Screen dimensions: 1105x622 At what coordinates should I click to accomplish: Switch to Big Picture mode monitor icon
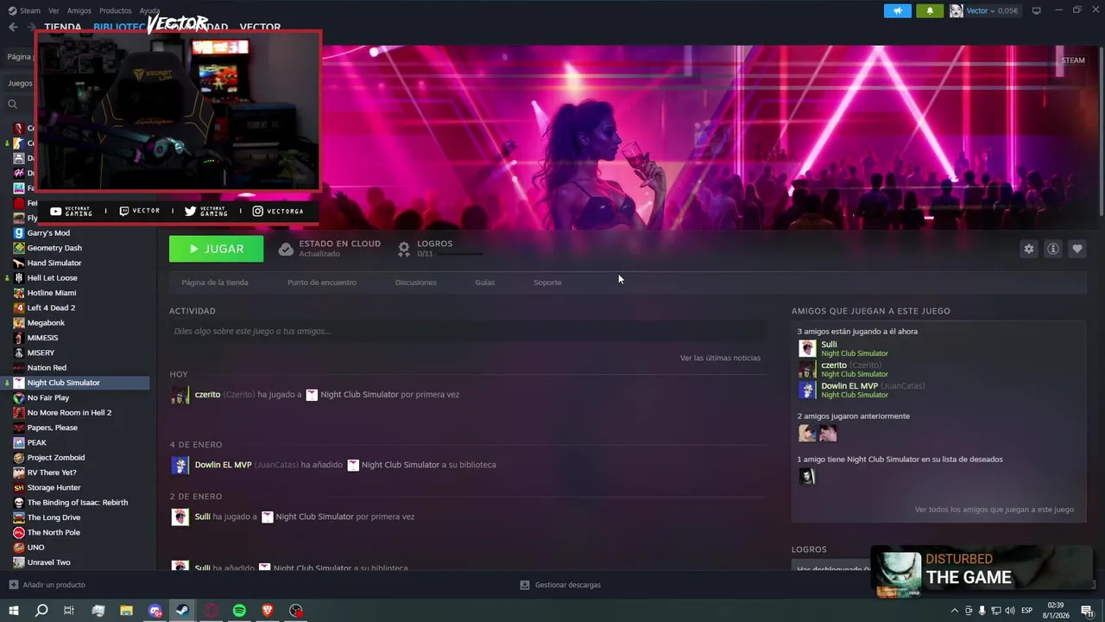pyautogui.click(x=1036, y=10)
